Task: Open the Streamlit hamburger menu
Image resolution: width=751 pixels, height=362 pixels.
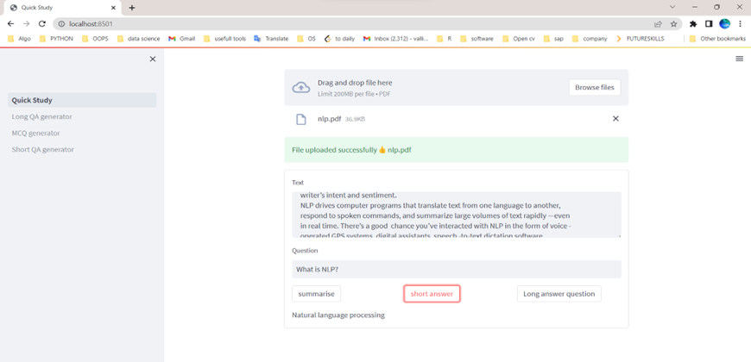Action: point(740,59)
